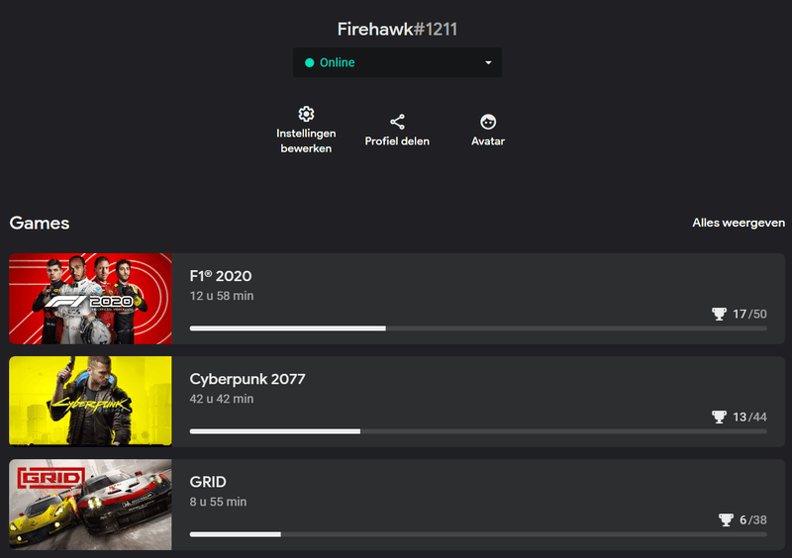Open the F1 2020 cover thumbnail
This screenshot has height=558, width=792.
pyautogui.click(x=90, y=299)
